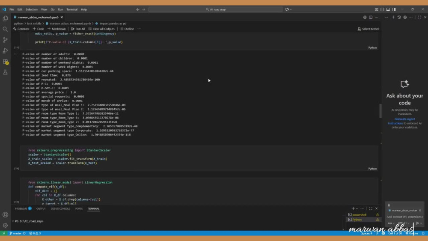Split the notebook editor to the right
This screenshot has height=241, width=428.
pyautogui.click(x=371, y=17)
